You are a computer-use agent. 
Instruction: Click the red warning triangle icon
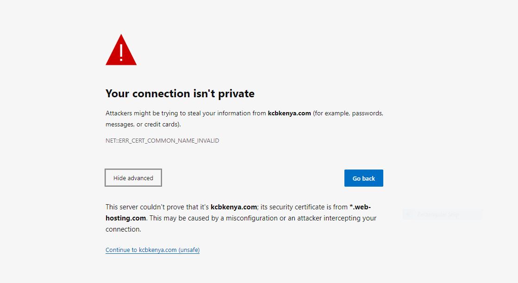coord(121,50)
